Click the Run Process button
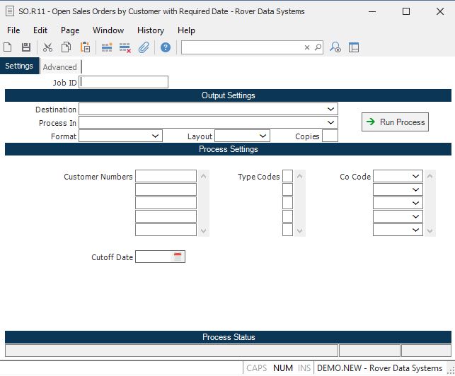The height and width of the screenshot is (376, 455). coord(395,122)
